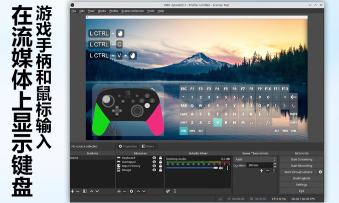Viewport: 339px width, 203px height.
Task: Click the Start Recording button
Action: pos(301,165)
